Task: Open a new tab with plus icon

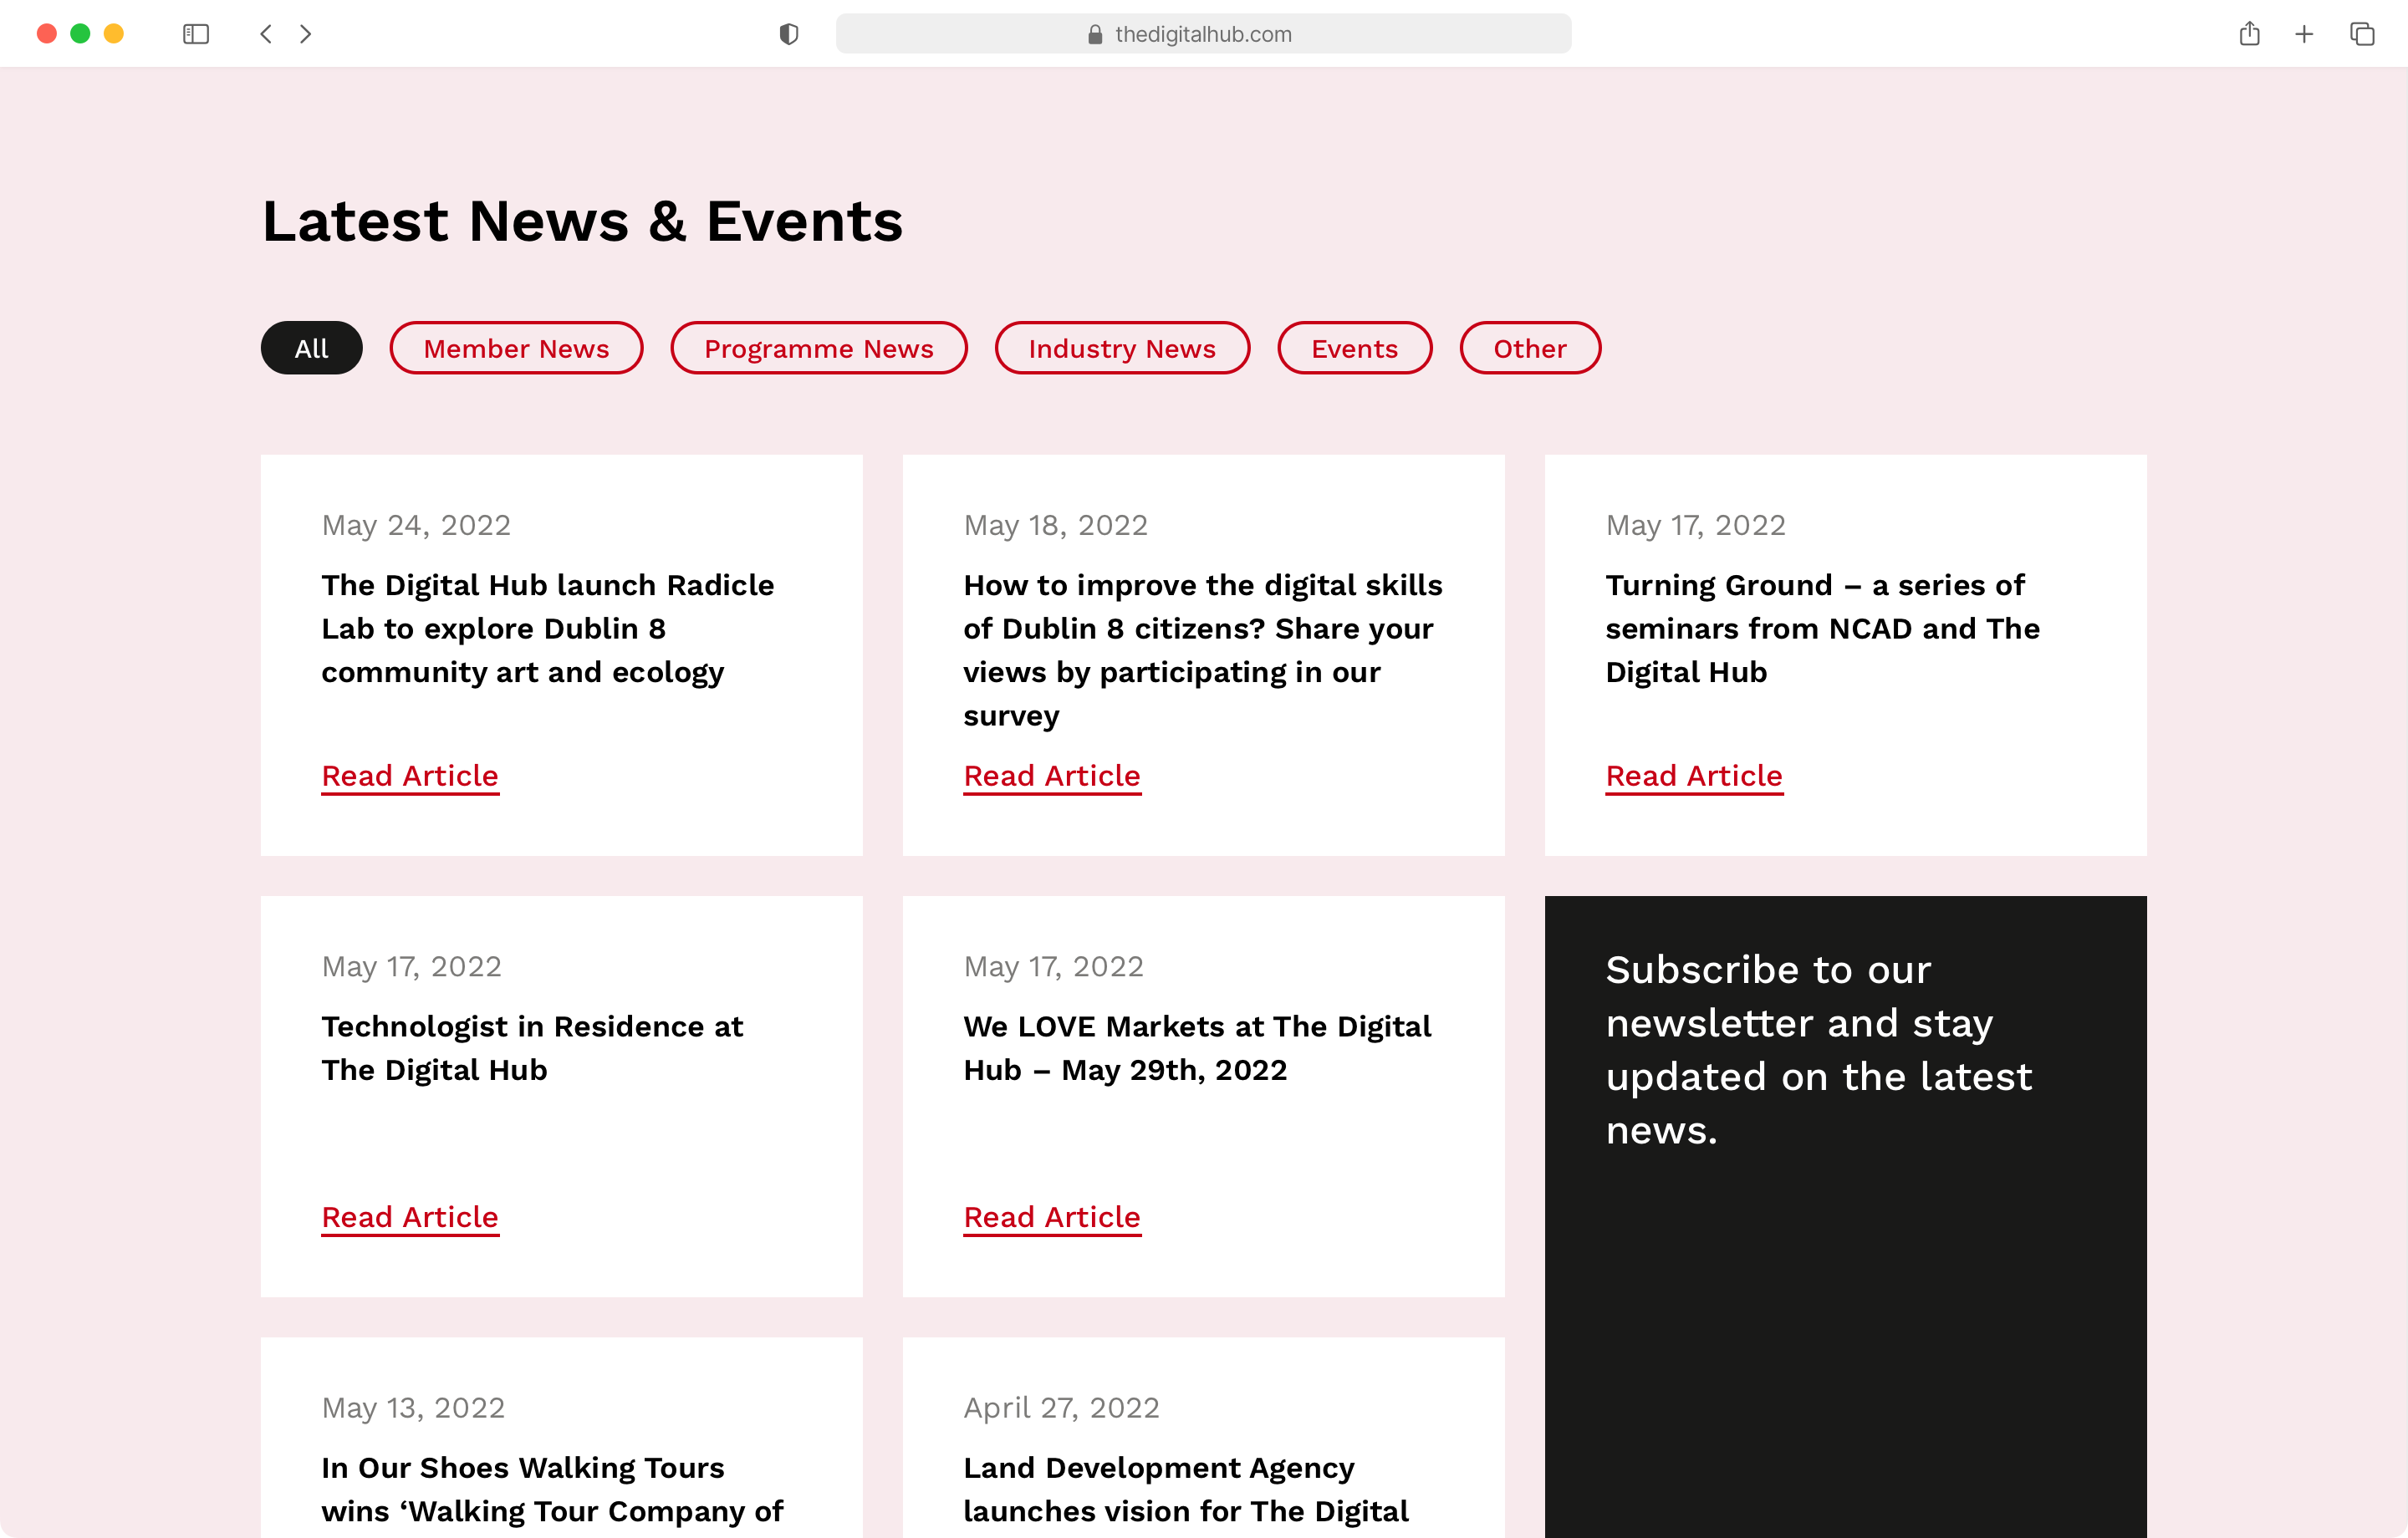Action: [2304, 34]
